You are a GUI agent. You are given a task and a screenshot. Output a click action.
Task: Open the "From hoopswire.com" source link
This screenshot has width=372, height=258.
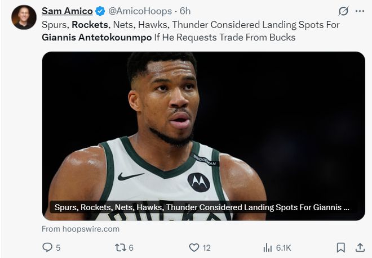[81, 229]
